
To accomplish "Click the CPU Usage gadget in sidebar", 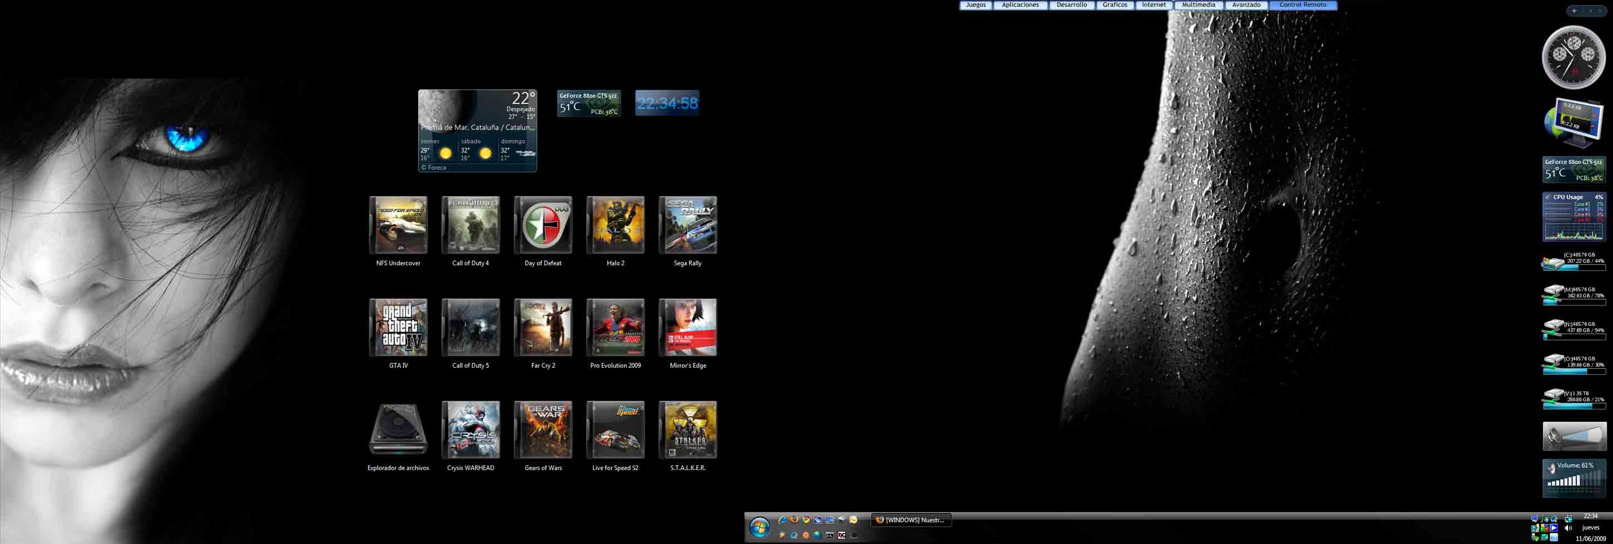I will click(x=1574, y=216).
